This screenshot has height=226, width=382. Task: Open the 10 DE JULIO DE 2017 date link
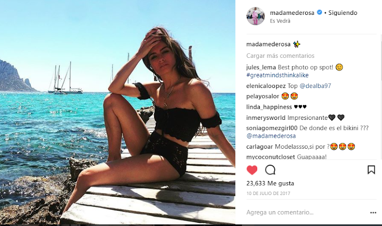click(x=268, y=194)
